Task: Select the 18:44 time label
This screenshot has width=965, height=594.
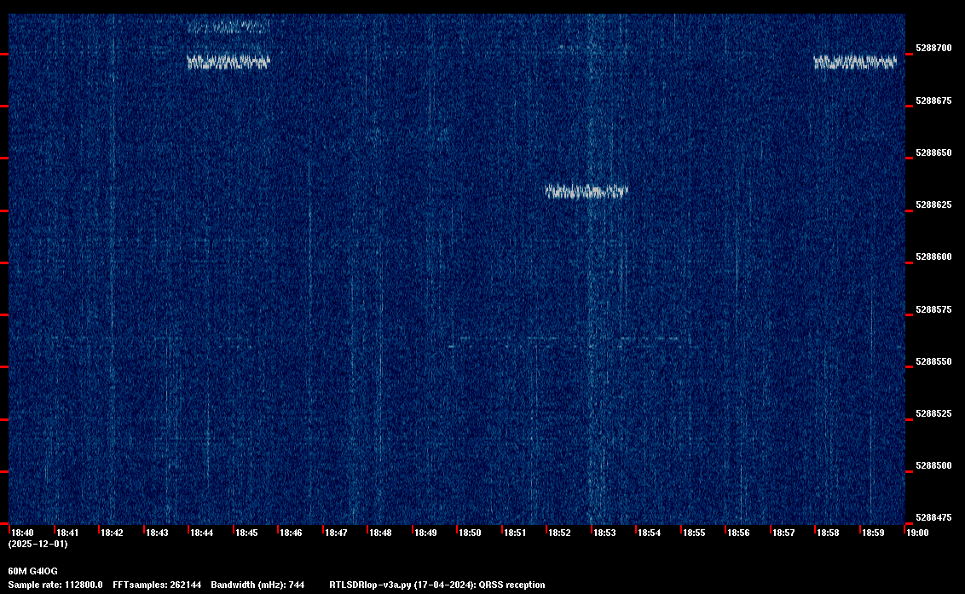Action: [202, 533]
